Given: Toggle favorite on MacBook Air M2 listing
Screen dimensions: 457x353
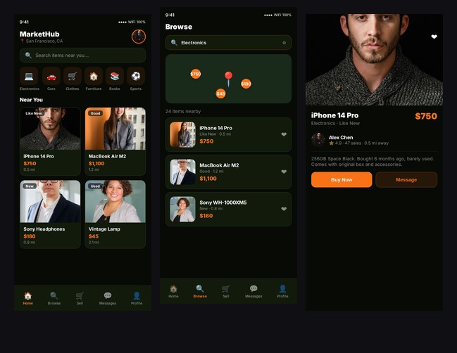Looking at the screenshot, I should 284,172.
